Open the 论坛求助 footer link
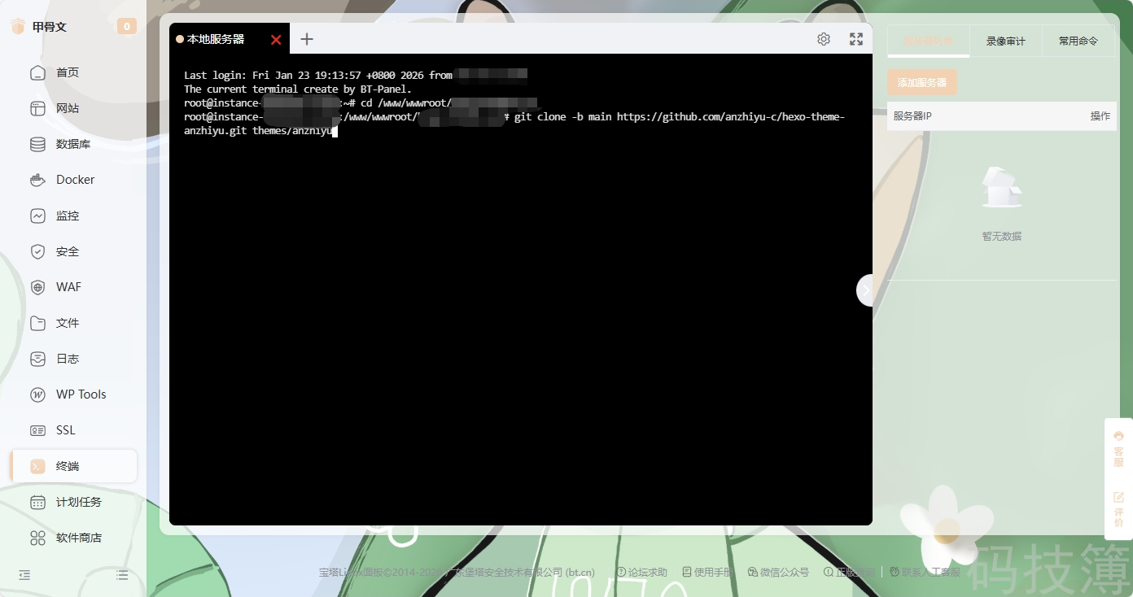The height and width of the screenshot is (597, 1133). (x=642, y=573)
